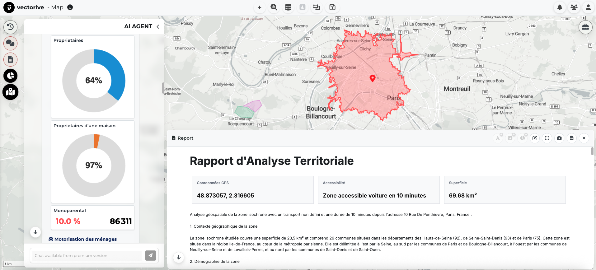Edit the report with the pencil icon
This screenshot has height=270, width=596.
point(535,138)
